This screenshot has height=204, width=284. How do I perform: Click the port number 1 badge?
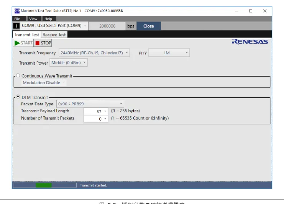point(16,26)
